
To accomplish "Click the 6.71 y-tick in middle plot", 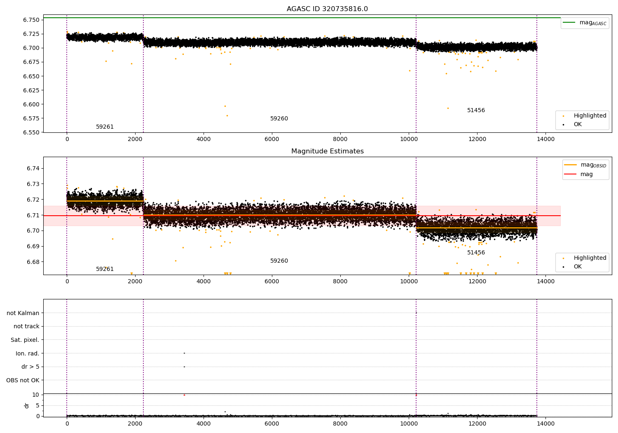I will 33,215.
